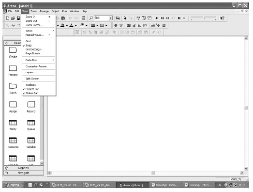253x192 pixels.
Task: Open the File menu
Action: pyautogui.click(x=10, y=11)
